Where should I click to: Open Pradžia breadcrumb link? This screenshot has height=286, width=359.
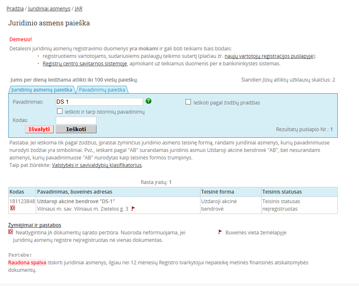click(15, 9)
